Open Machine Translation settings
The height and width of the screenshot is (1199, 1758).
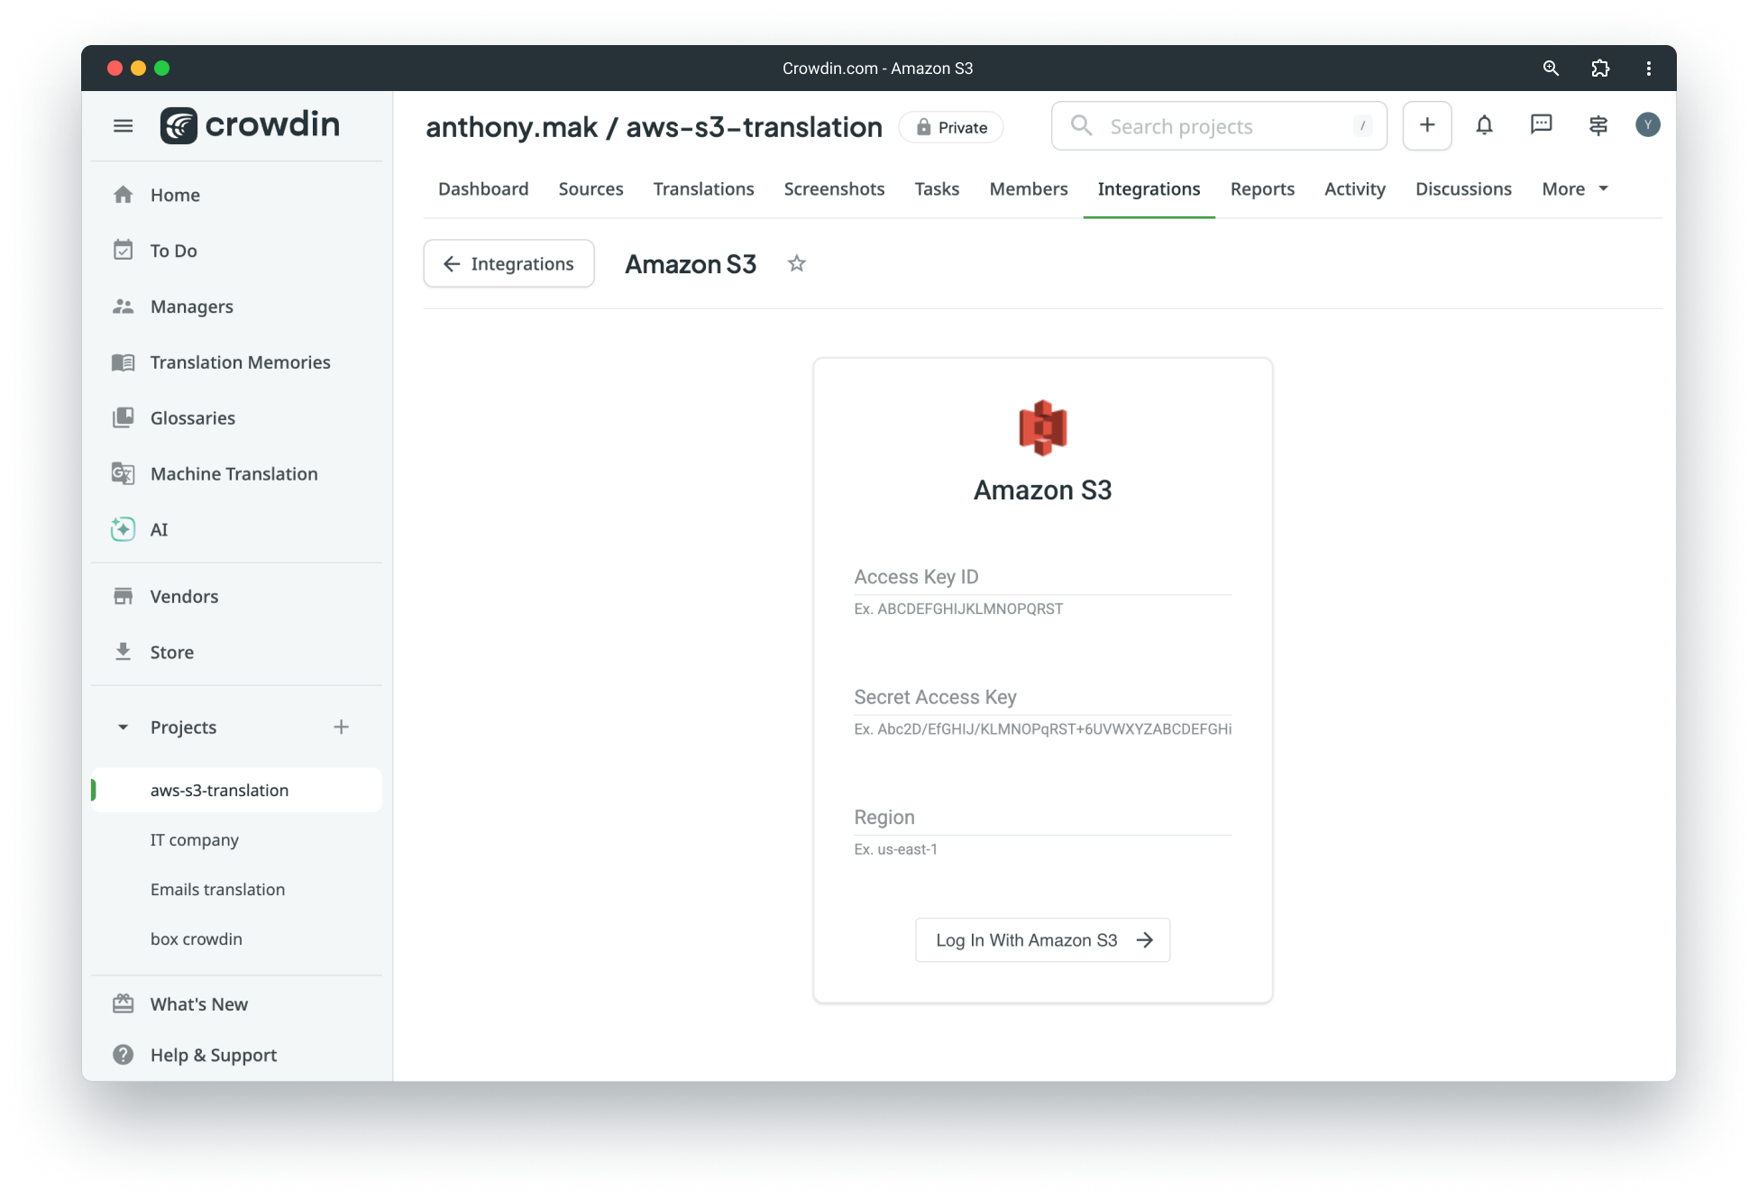click(236, 474)
